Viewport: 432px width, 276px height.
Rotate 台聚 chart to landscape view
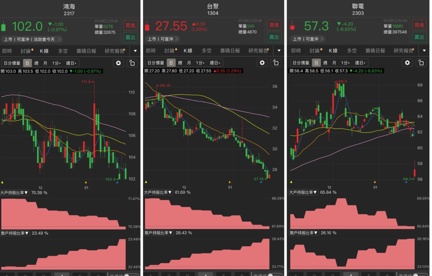(276, 63)
